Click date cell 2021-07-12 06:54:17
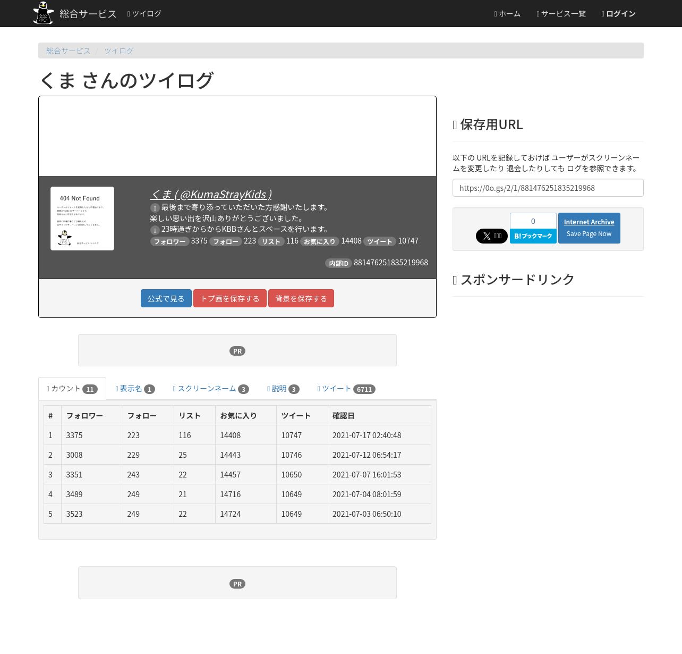Image resolution: width=682 pixels, height=654 pixels. (379, 455)
